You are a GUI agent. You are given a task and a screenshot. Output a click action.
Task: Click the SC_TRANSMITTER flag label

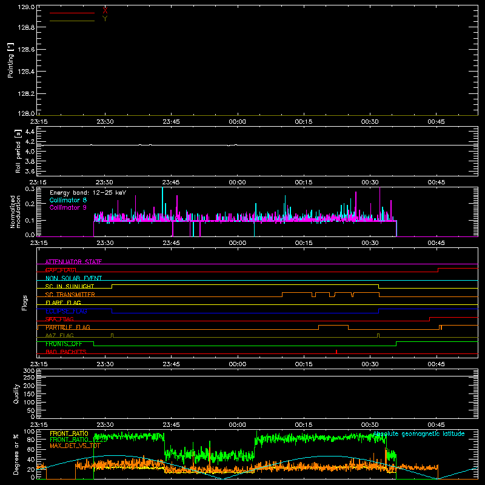pyautogui.click(x=70, y=295)
